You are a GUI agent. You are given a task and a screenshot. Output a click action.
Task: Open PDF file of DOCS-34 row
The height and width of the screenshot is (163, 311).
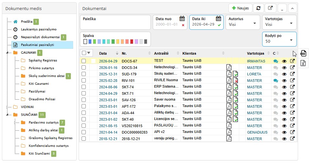coord(229,67)
